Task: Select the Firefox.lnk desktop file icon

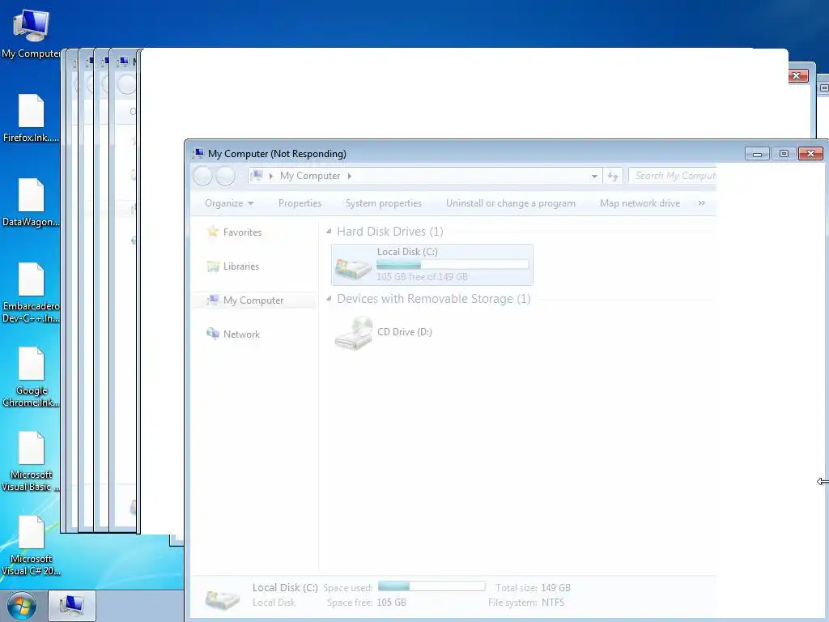Action: pos(32,110)
